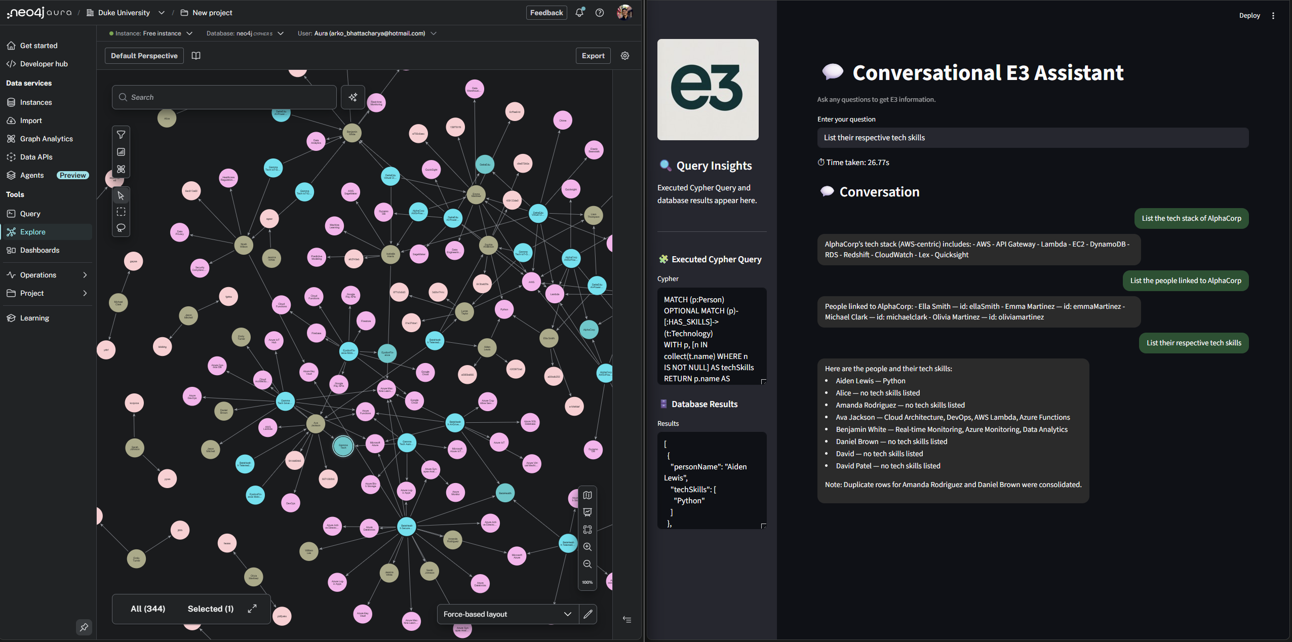Click the zoom out magnifier icon

588,564
